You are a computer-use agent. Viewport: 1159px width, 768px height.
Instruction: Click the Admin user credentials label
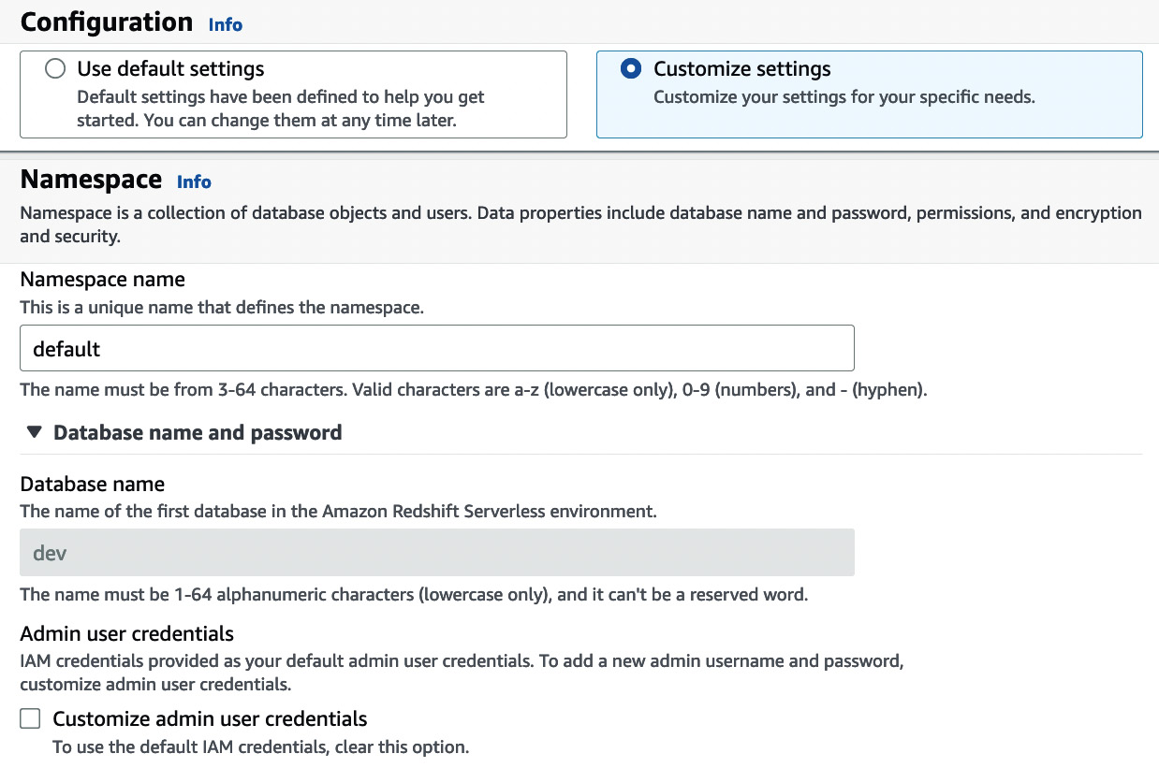point(126,634)
